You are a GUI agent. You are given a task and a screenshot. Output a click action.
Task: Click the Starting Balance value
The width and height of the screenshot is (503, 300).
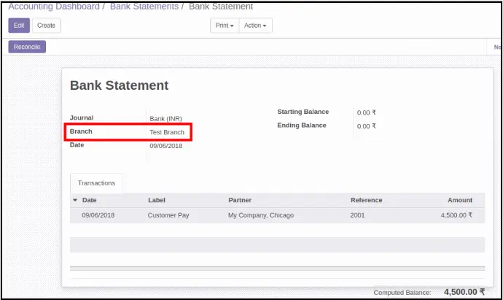point(366,112)
